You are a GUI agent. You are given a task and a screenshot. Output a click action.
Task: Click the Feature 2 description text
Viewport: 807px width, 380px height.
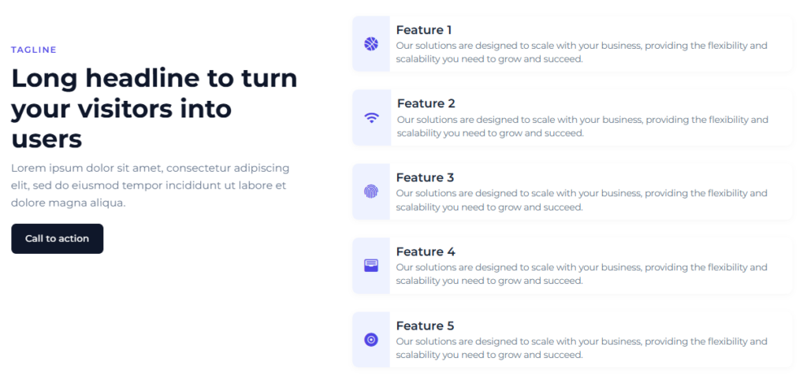(x=582, y=126)
